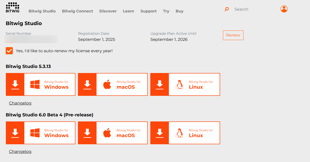This screenshot has width=310, height=162.
Task: Click download arrow for Bitwig 5.3.13 macOS
Action: click(87, 84)
